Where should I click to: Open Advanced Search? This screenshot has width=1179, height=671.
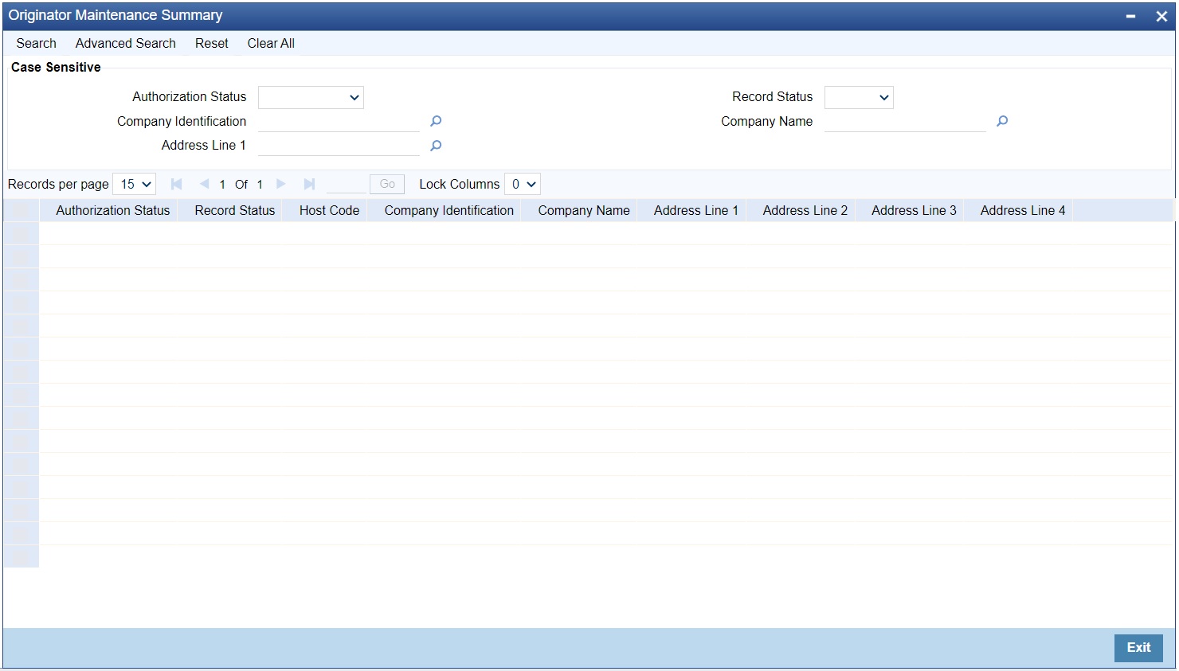pyautogui.click(x=126, y=43)
